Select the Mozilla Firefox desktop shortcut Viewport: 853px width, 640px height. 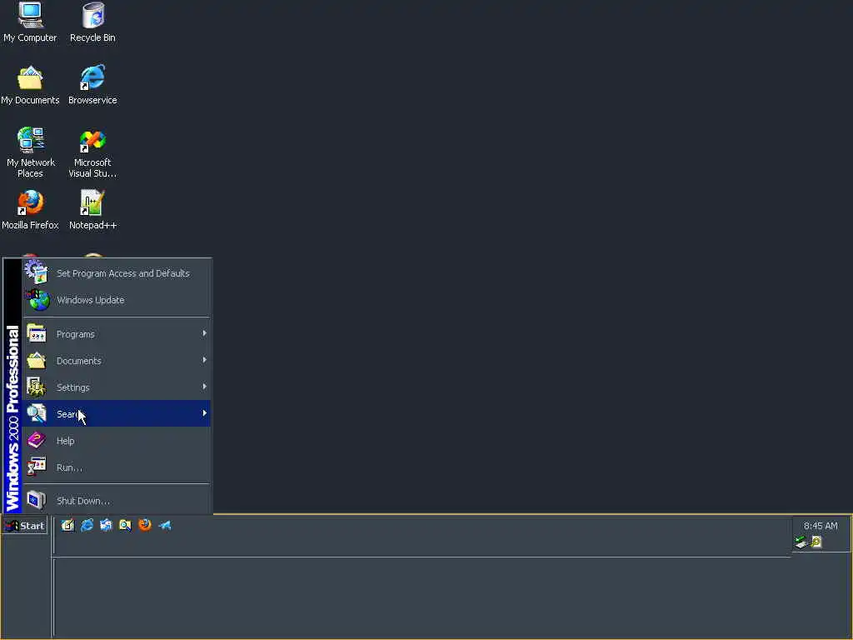tap(30, 209)
